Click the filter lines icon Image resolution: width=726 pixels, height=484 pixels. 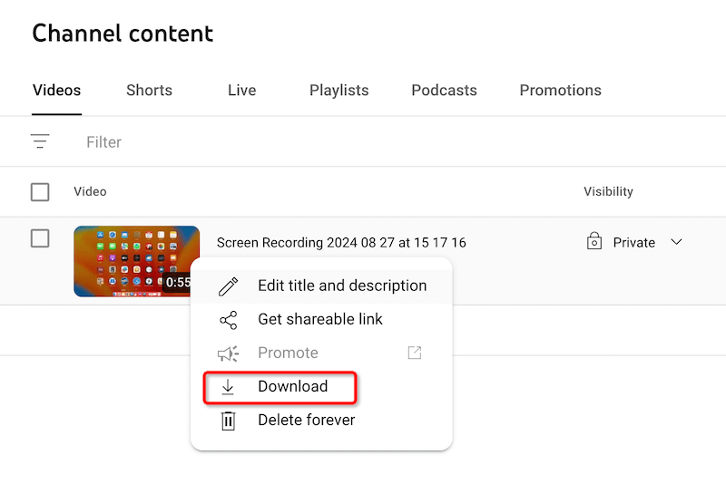click(40, 141)
